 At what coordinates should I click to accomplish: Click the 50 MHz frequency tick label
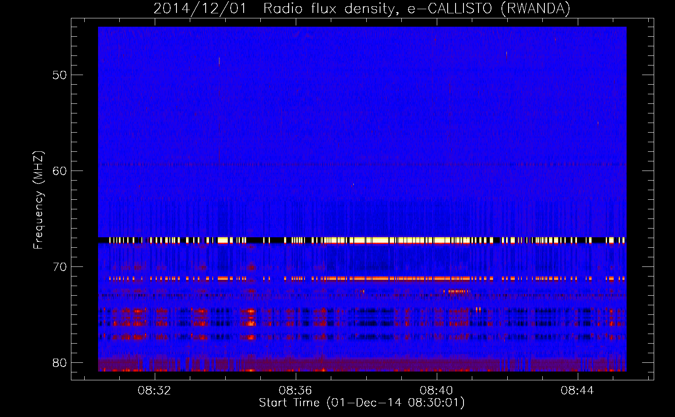(60, 75)
